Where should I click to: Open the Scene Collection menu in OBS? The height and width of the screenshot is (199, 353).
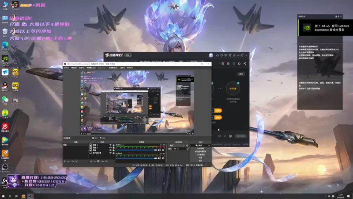113,68
